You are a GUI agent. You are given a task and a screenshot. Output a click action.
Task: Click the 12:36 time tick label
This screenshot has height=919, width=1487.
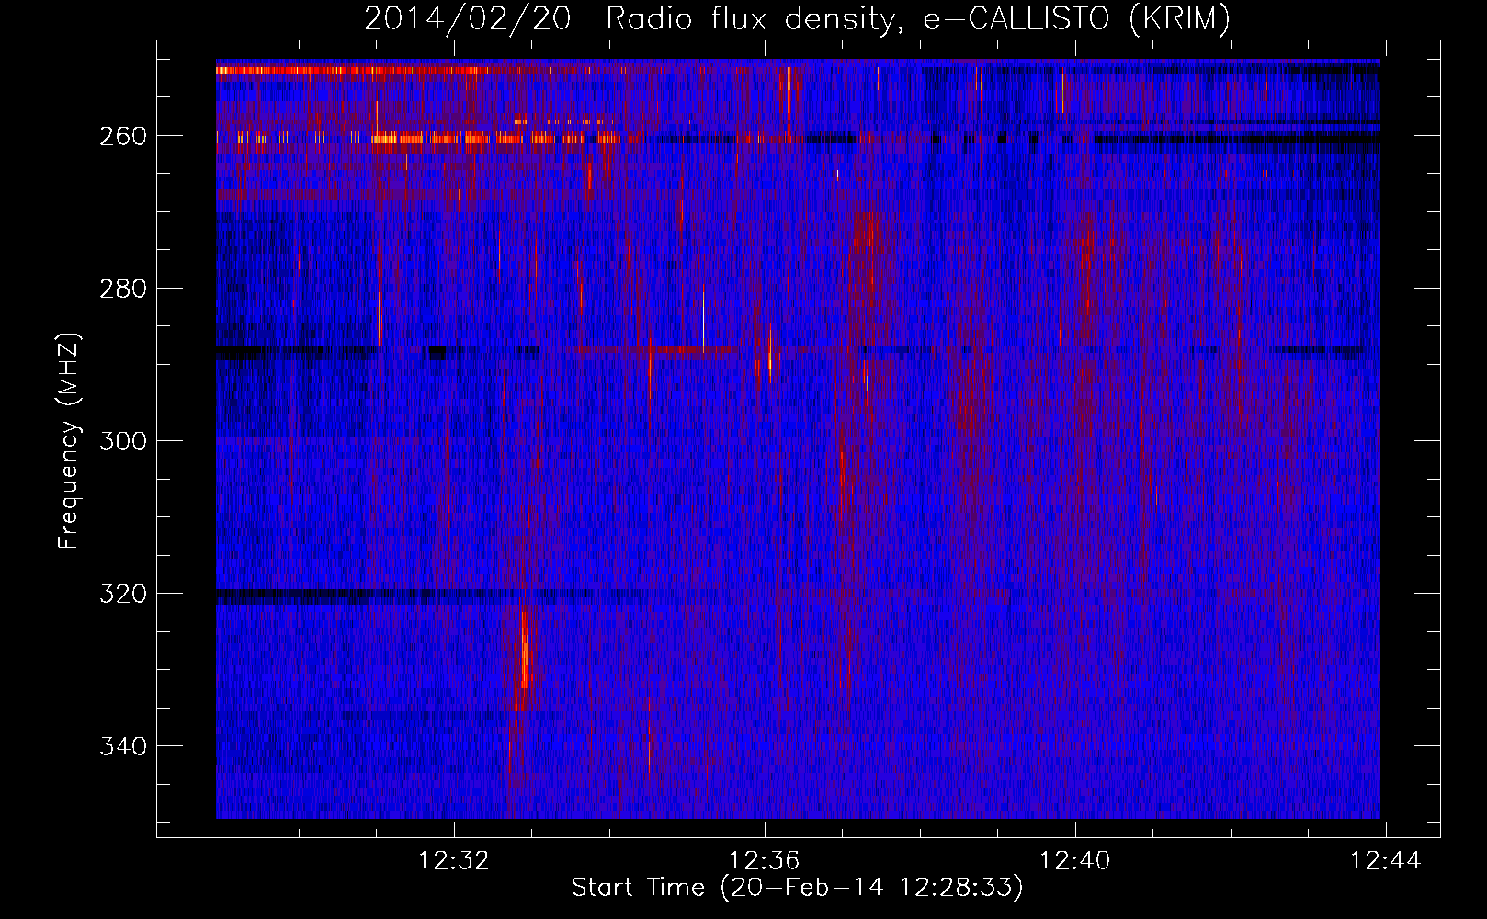[765, 861]
